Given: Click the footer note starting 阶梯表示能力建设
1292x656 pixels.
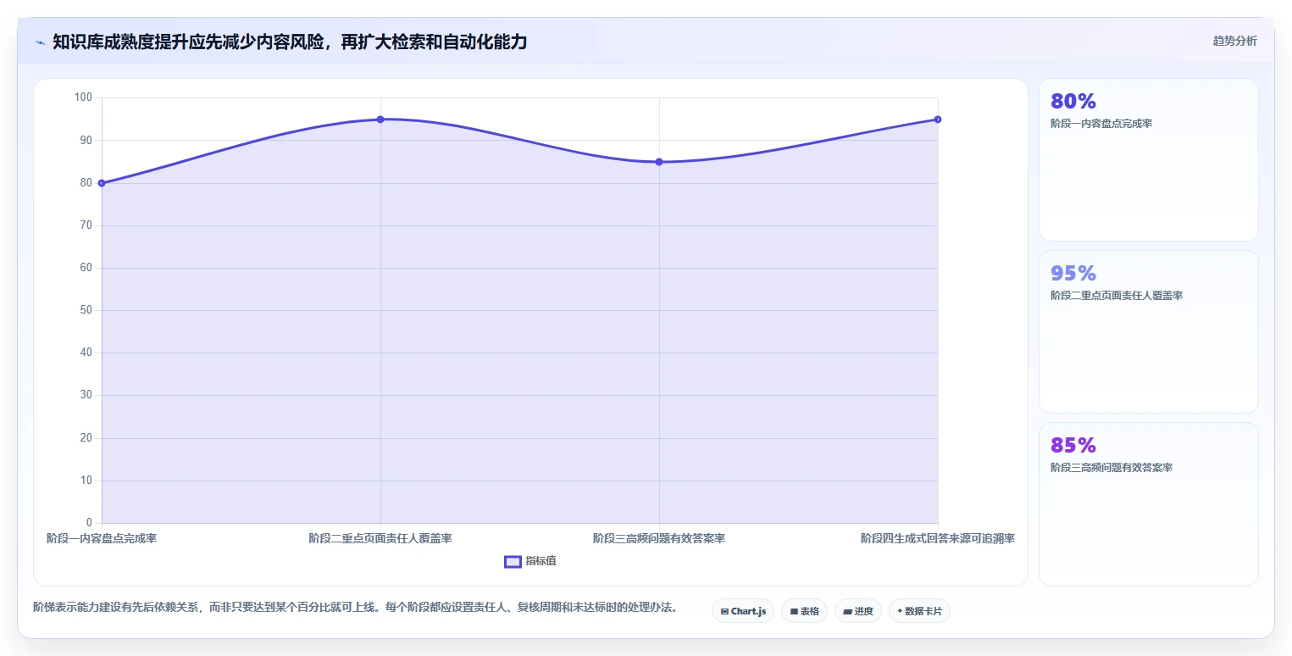Looking at the screenshot, I should pyautogui.click(x=355, y=607).
